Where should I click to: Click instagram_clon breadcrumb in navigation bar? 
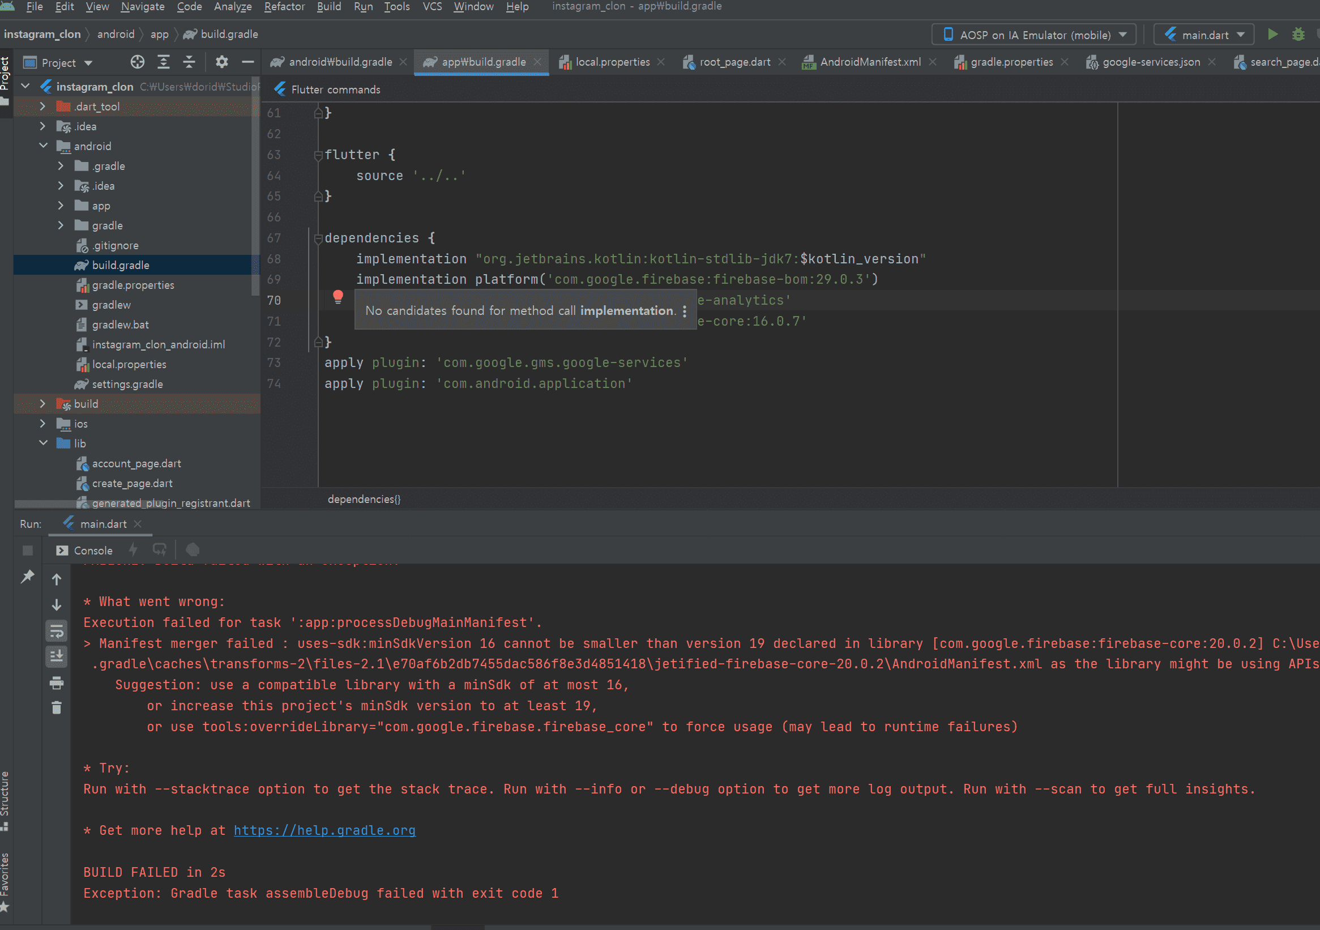pyautogui.click(x=42, y=35)
